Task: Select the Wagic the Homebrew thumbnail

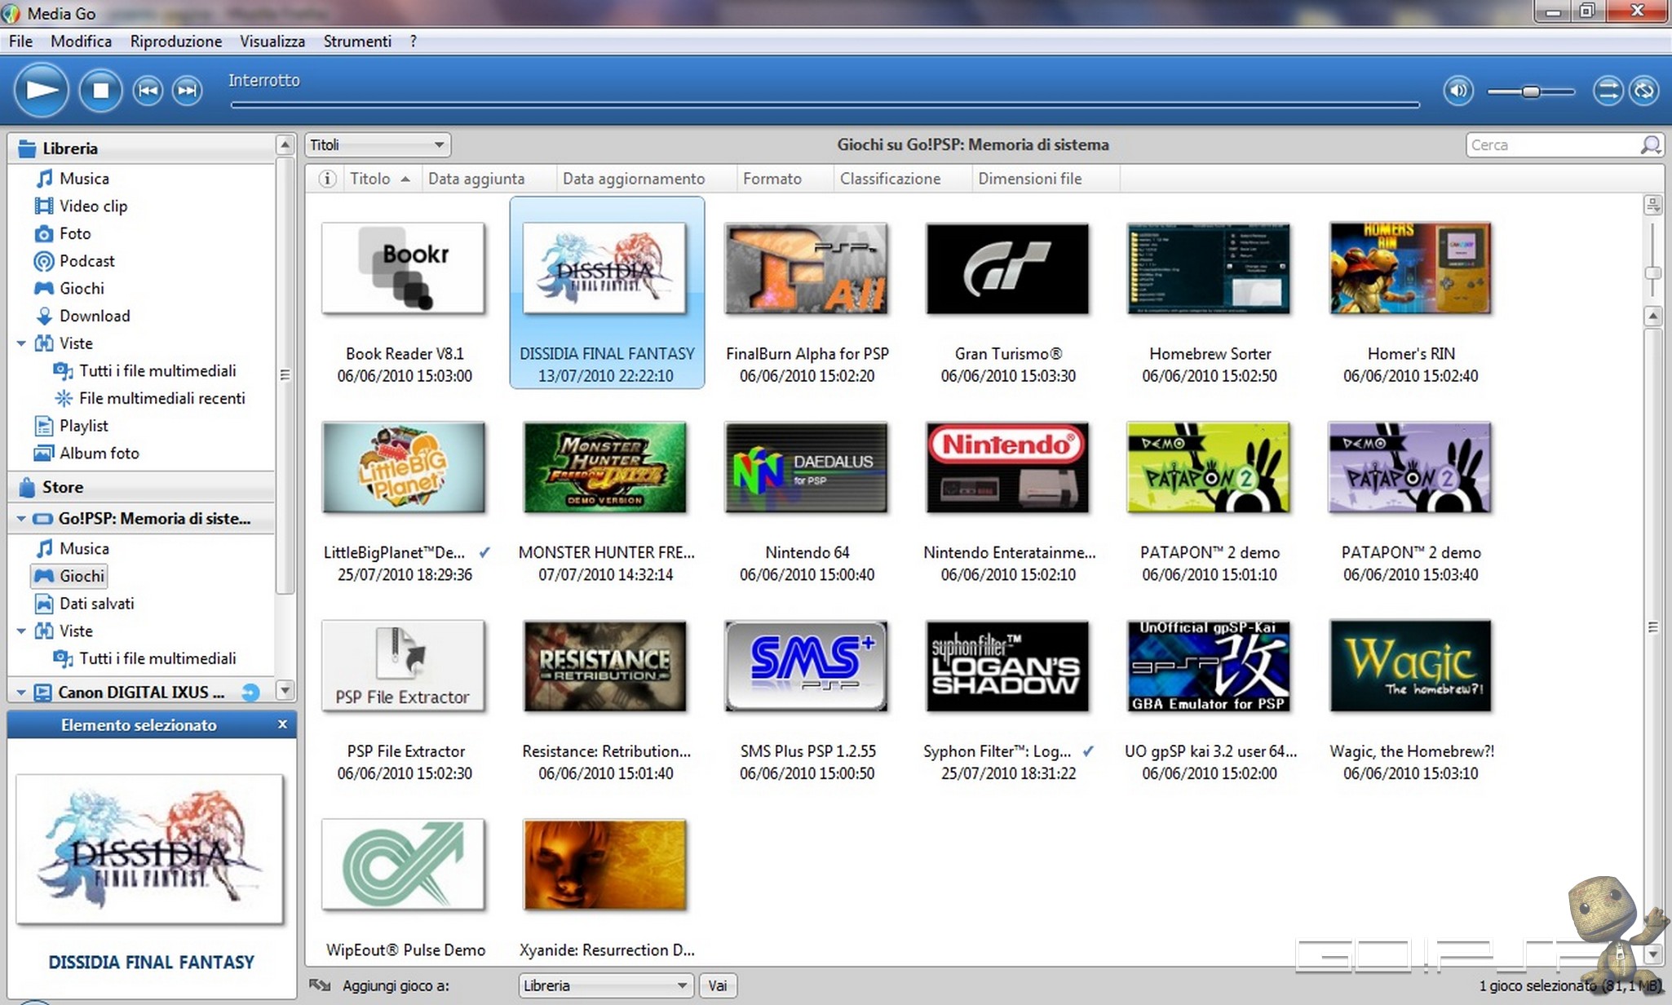Action: [x=1410, y=666]
